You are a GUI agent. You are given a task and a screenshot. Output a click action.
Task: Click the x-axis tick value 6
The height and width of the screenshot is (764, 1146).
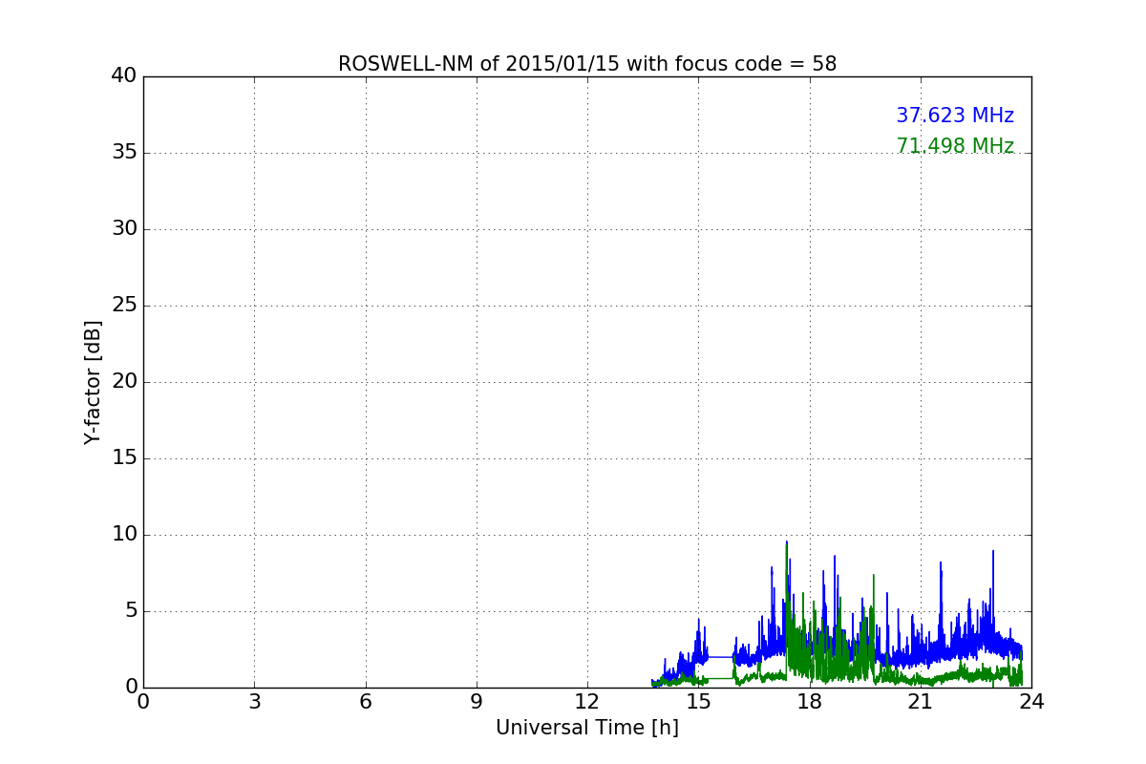(x=366, y=702)
